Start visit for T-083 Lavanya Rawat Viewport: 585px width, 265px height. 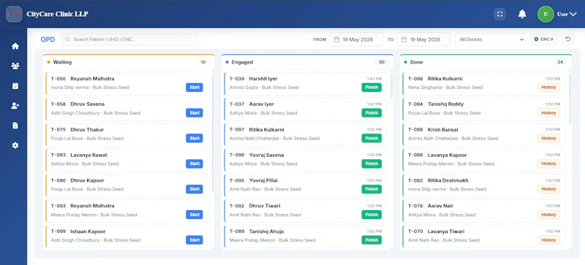[195, 164]
